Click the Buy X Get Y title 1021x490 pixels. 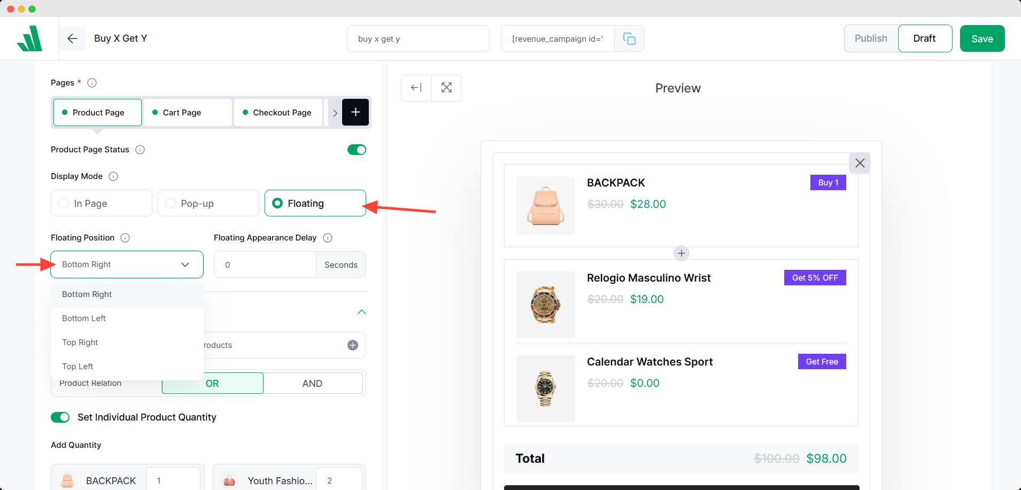pyautogui.click(x=121, y=38)
